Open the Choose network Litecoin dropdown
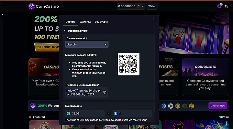The image size is (233, 129). click(x=87, y=45)
